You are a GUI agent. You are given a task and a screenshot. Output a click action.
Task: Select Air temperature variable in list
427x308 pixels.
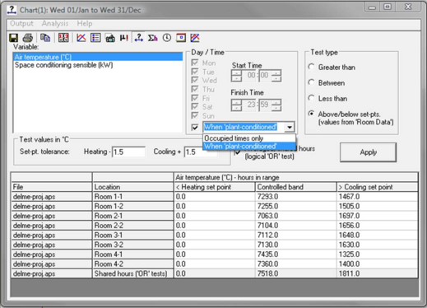98,57
